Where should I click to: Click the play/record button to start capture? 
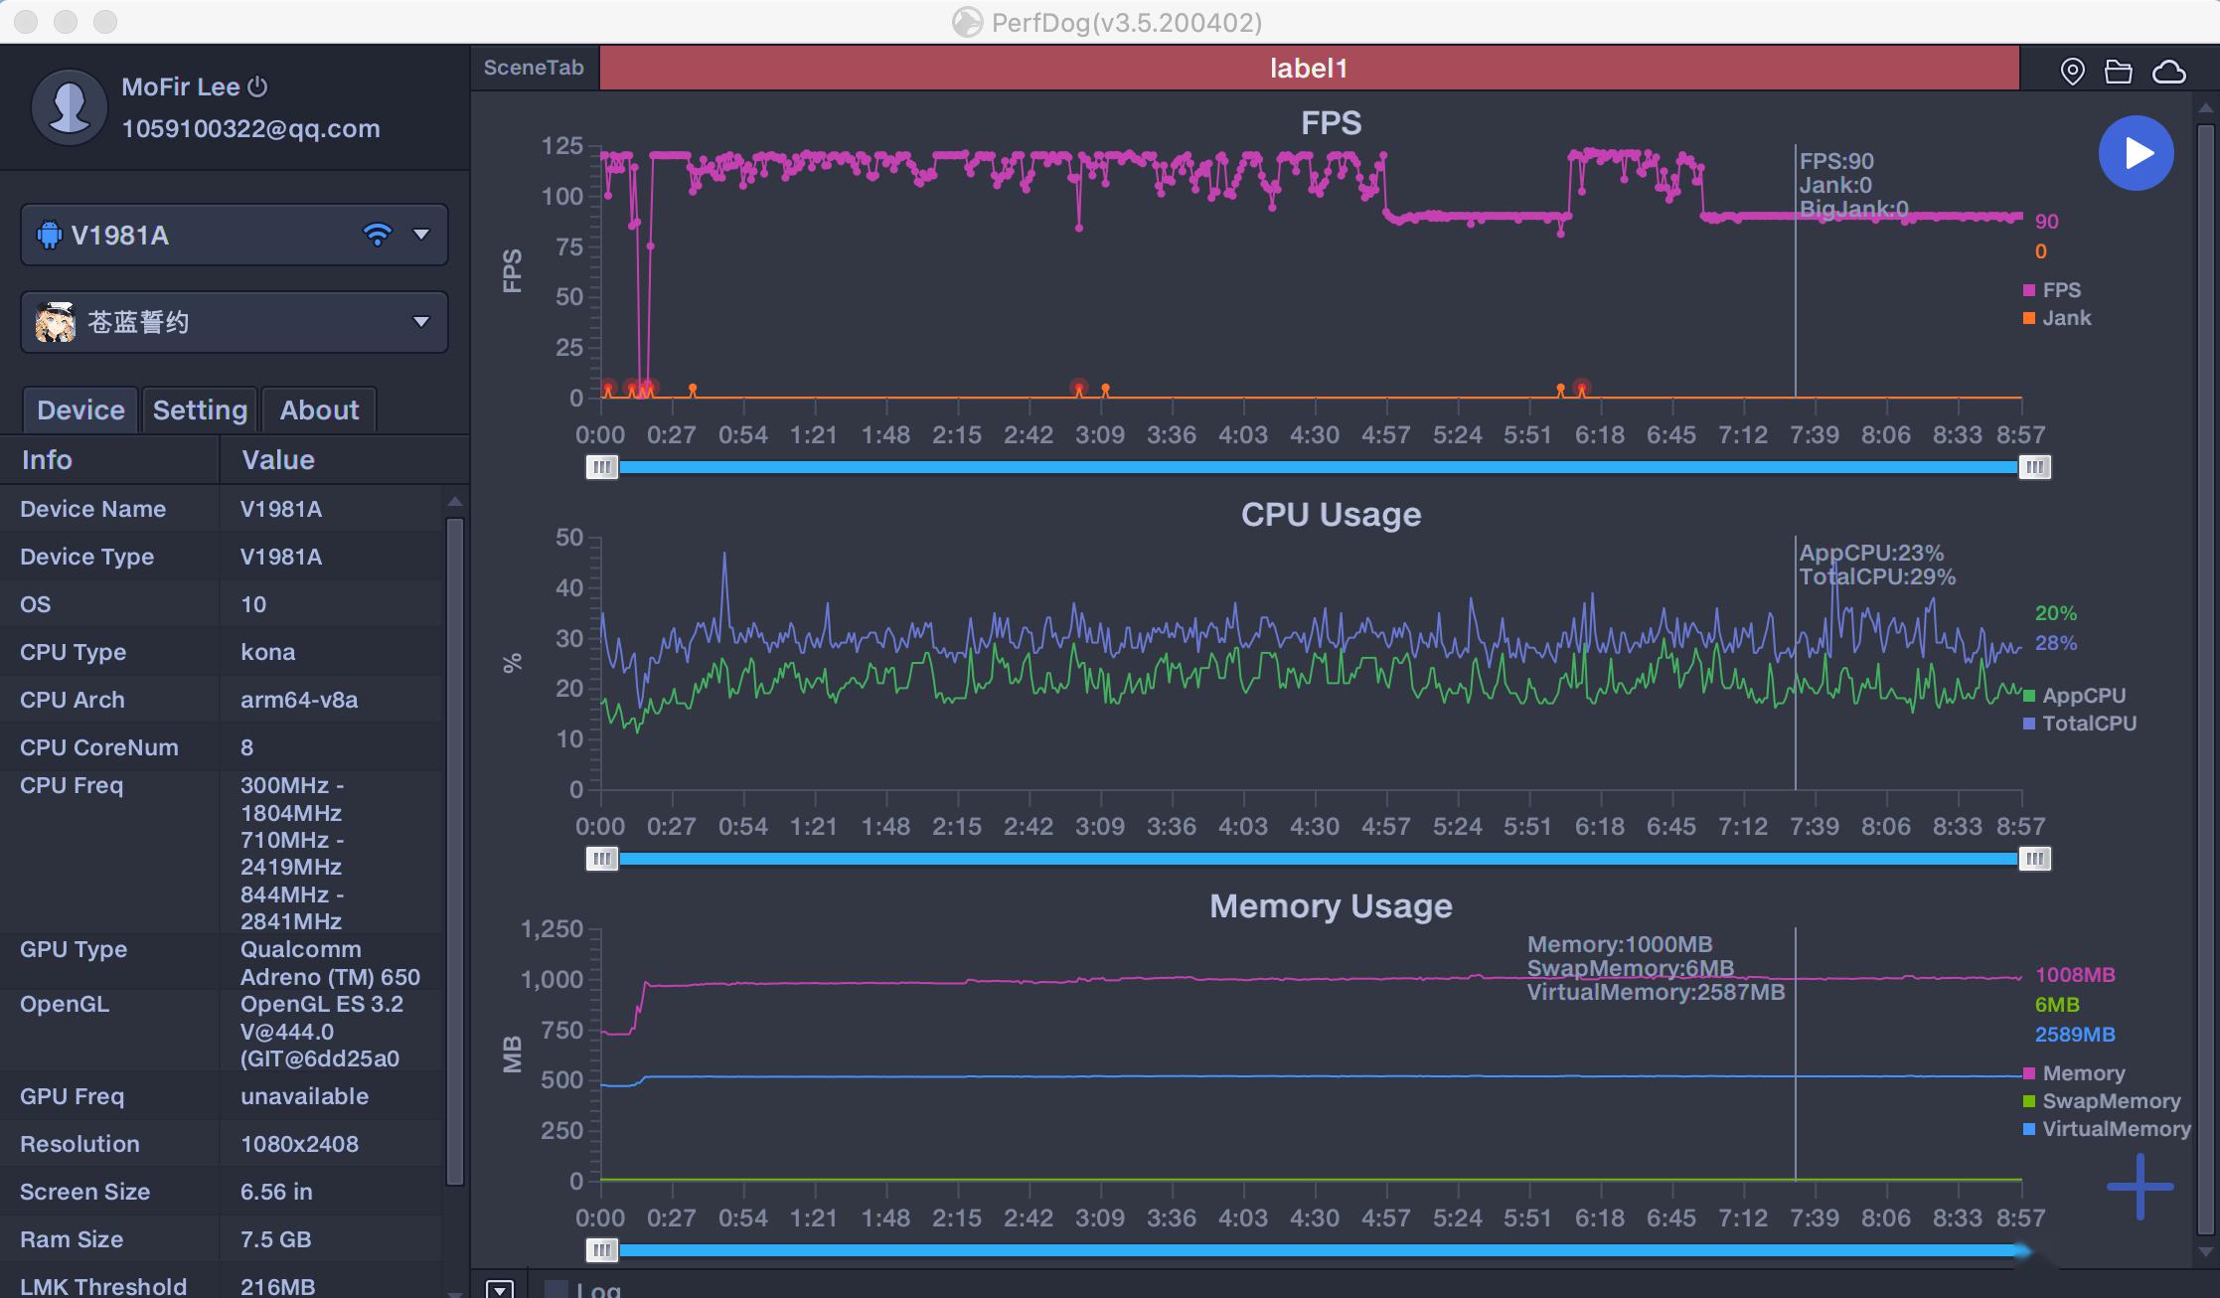2135,150
